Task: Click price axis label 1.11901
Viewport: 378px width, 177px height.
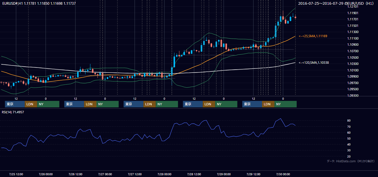Action: point(353,13)
